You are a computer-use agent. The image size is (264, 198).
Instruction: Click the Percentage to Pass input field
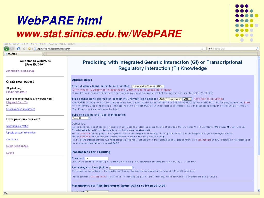[120, 168]
